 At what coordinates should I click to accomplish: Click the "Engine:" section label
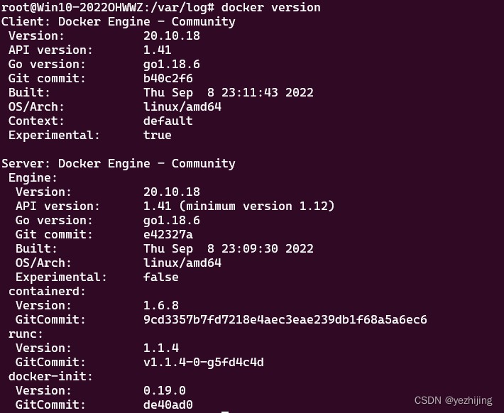click(33, 177)
